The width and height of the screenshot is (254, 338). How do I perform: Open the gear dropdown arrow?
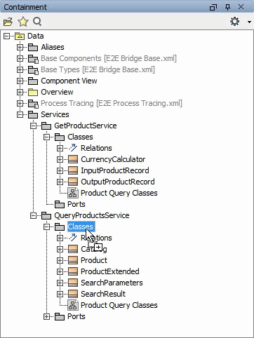point(249,22)
